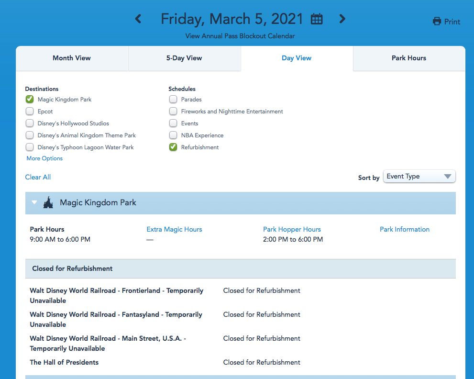Open the calendar date picker icon
The image size is (474, 379).
pos(317,19)
